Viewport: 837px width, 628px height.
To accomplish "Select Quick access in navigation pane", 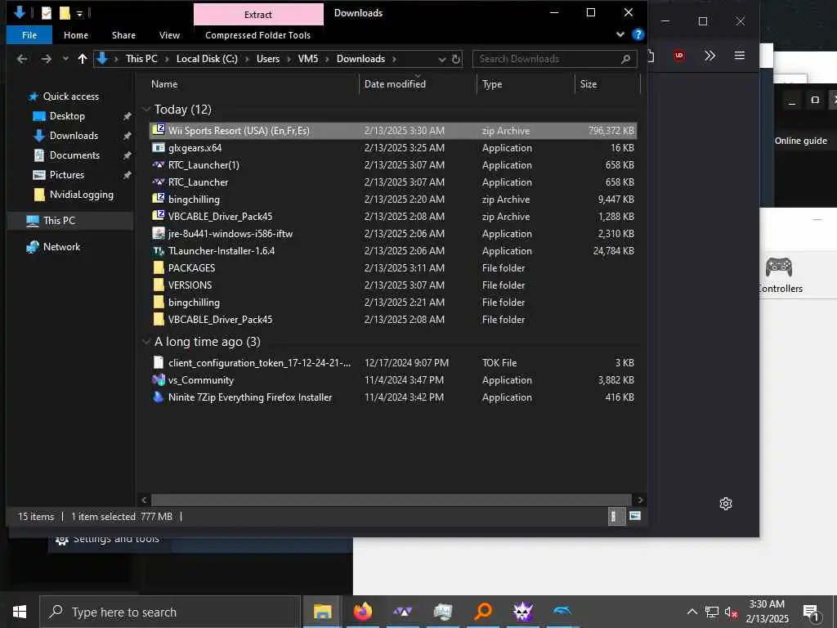I will [x=70, y=96].
